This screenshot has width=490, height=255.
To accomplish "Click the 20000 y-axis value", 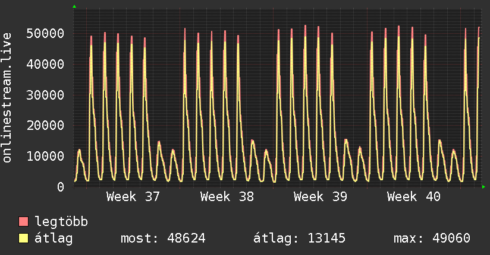I will (x=45, y=126).
